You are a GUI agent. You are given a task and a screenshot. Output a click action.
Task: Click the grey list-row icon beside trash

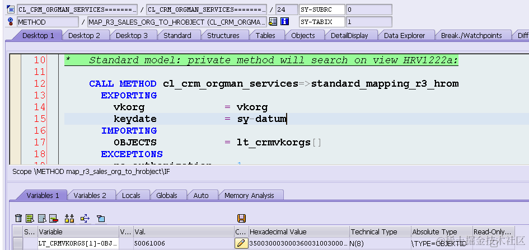coord(42,218)
